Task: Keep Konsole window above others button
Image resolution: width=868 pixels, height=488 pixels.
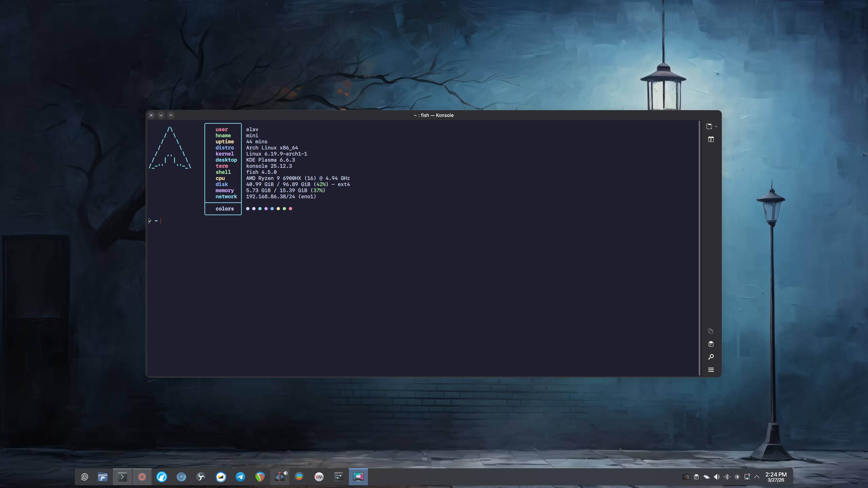Action: click(x=171, y=115)
